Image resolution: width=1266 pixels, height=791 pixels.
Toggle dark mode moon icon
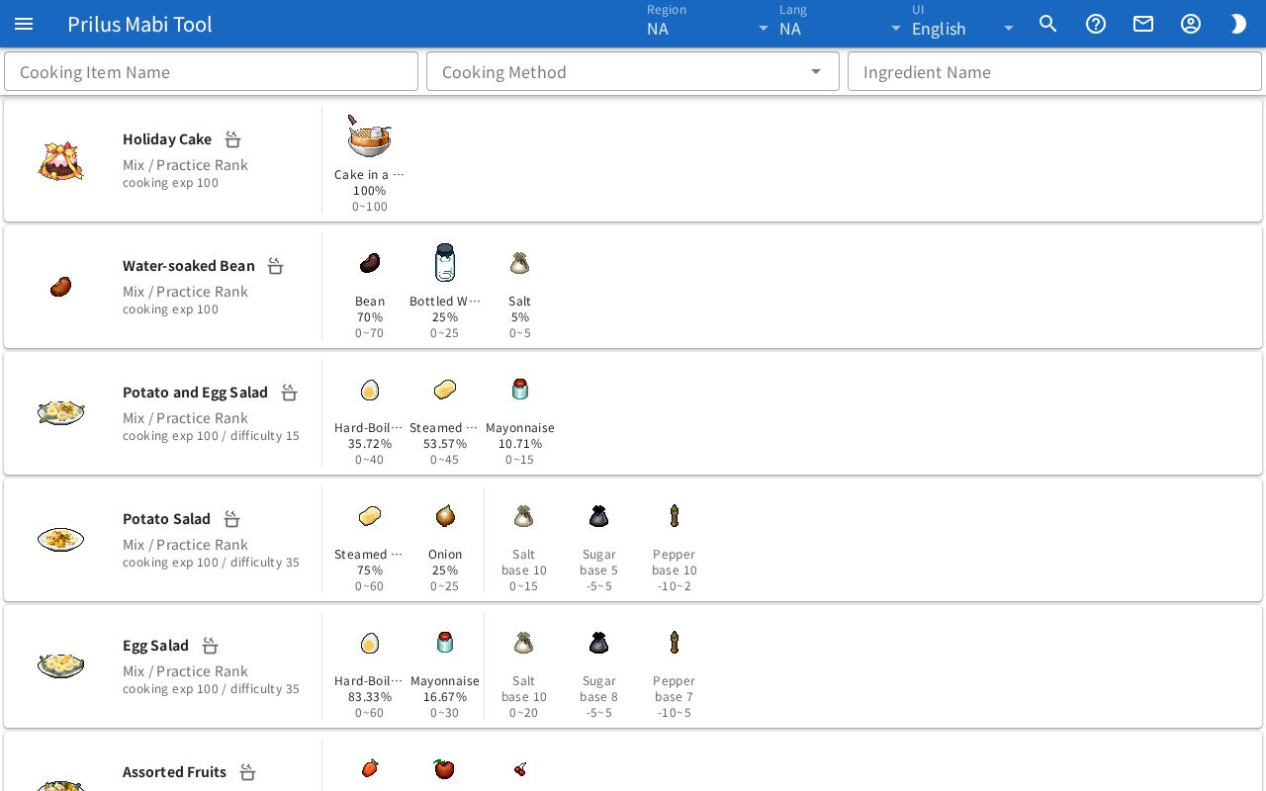[1238, 24]
